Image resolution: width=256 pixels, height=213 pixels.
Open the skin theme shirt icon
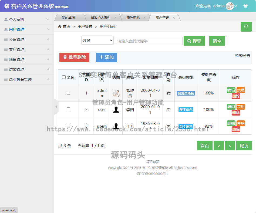(245, 6)
